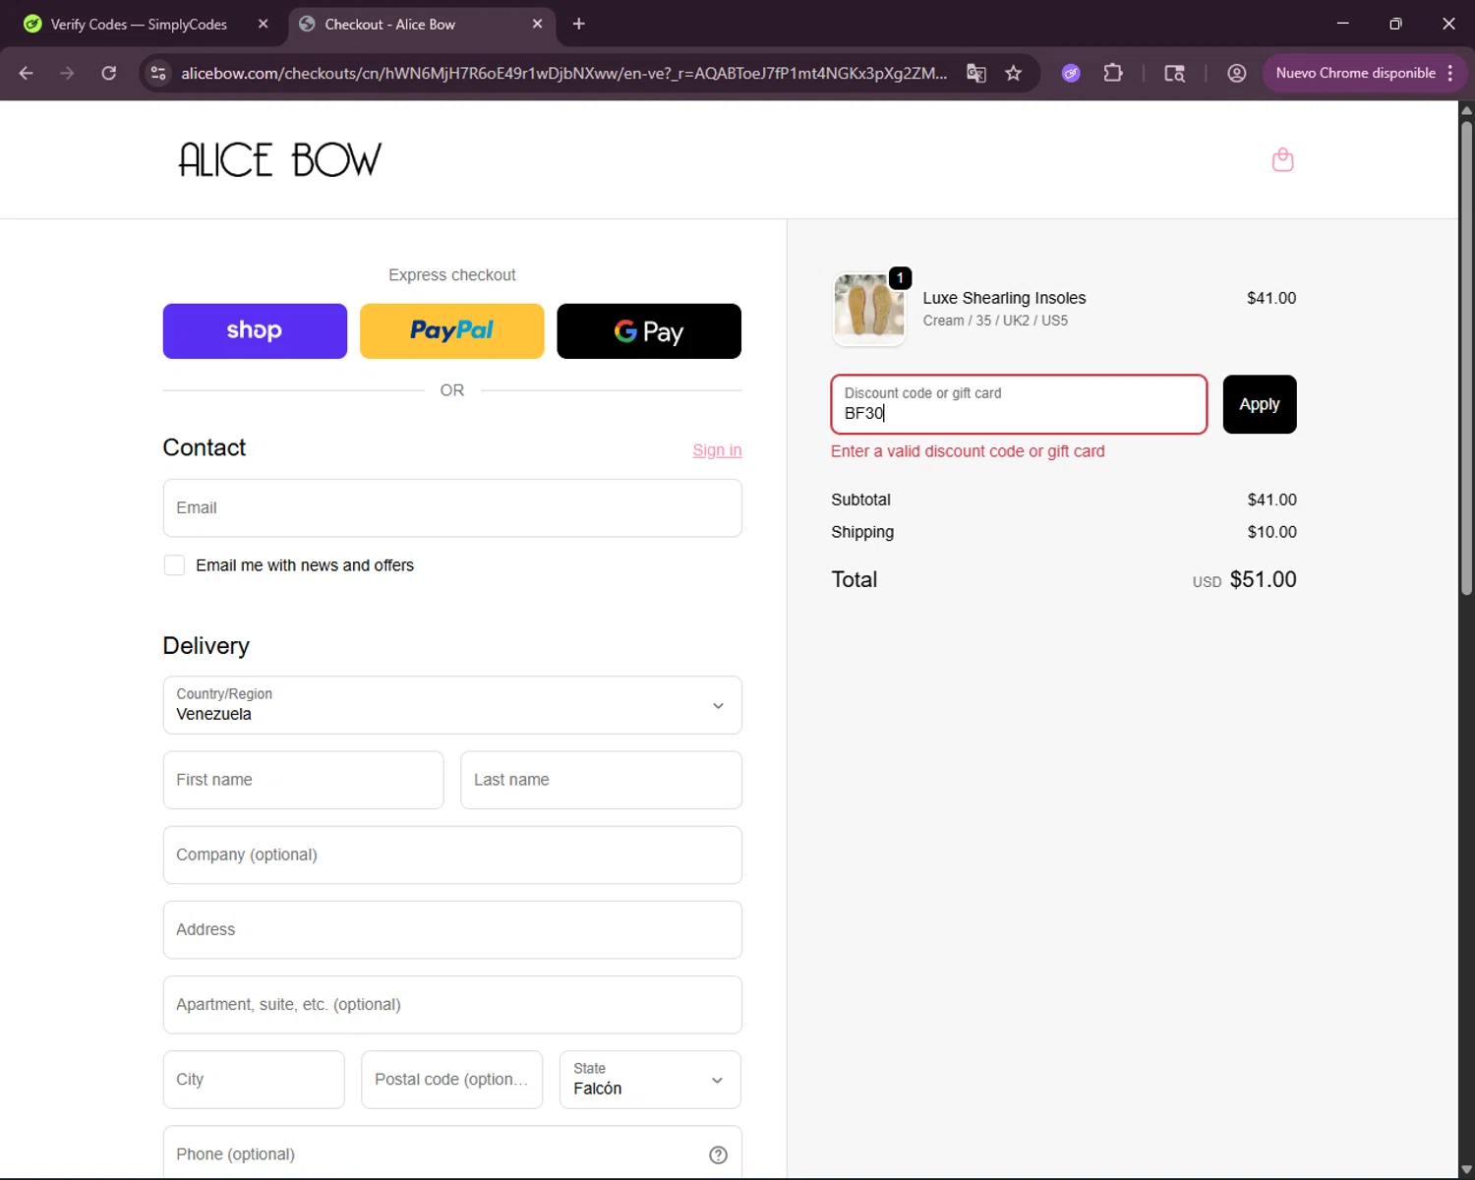Click the browser forward arrow

pyautogui.click(x=67, y=73)
